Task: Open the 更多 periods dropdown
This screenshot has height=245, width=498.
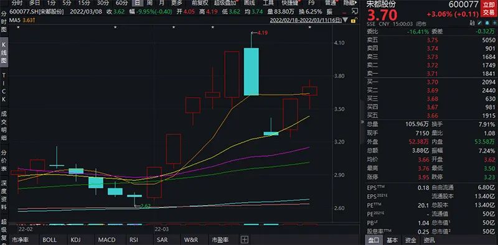Action: pyautogui.click(x=177, y=3)
